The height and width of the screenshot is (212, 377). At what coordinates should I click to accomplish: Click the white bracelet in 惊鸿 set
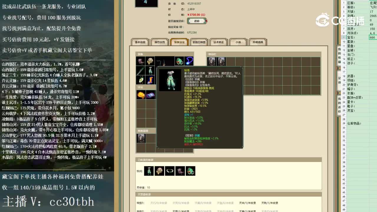(x=170, y=171)
